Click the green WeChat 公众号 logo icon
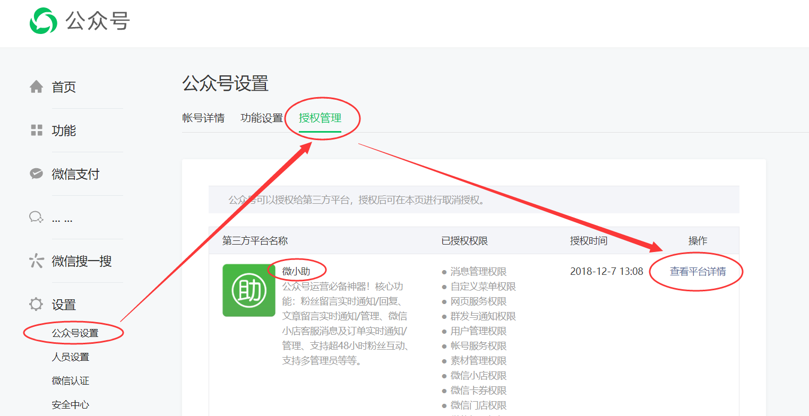Viewport: 809px width, 416px height. [x=43, y=21]
